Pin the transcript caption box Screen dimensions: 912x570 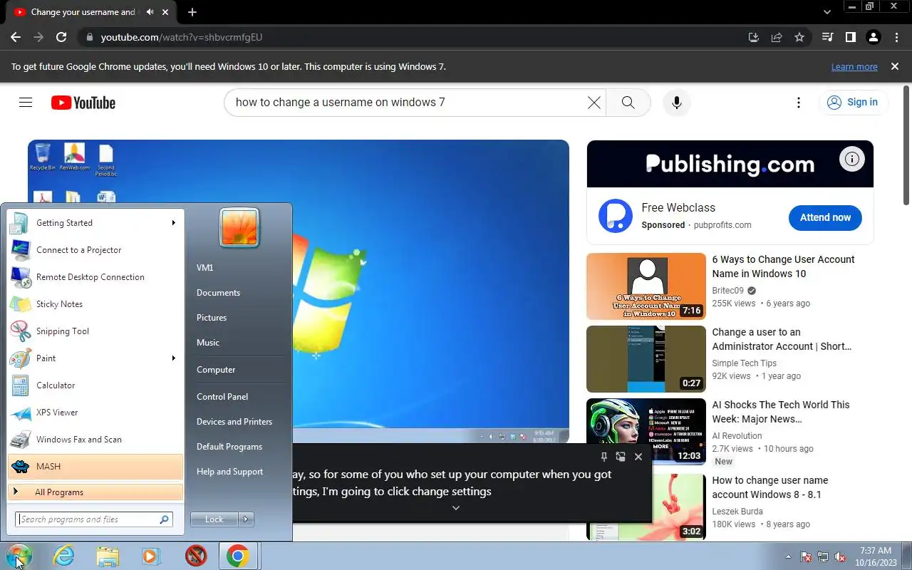[x=603, y=457]
